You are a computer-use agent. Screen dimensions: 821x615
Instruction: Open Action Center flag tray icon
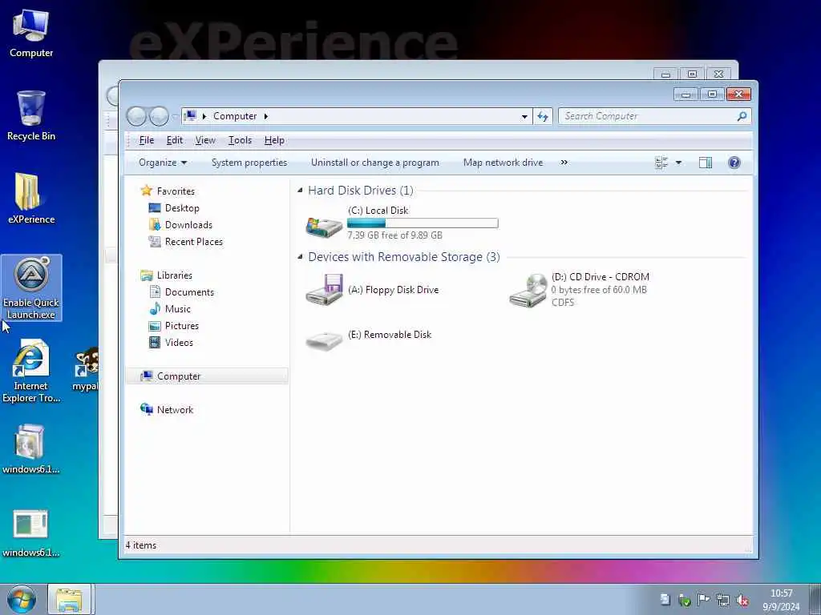pos(703,600)
